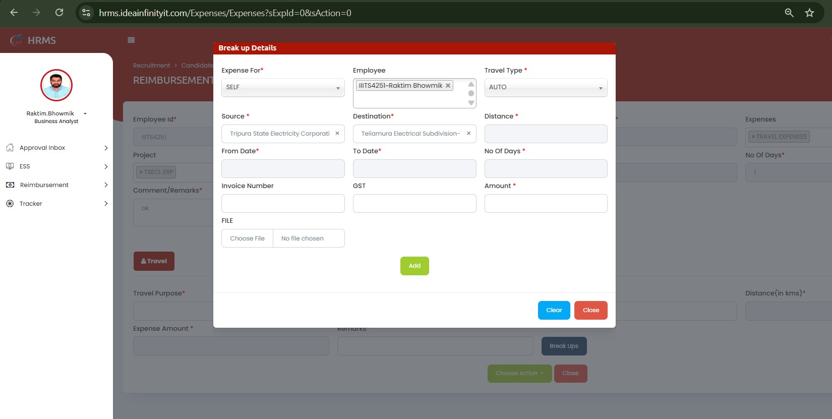Expand ESS chevron
This screenshot has width=832, height=419.
(x=106, y=166)
